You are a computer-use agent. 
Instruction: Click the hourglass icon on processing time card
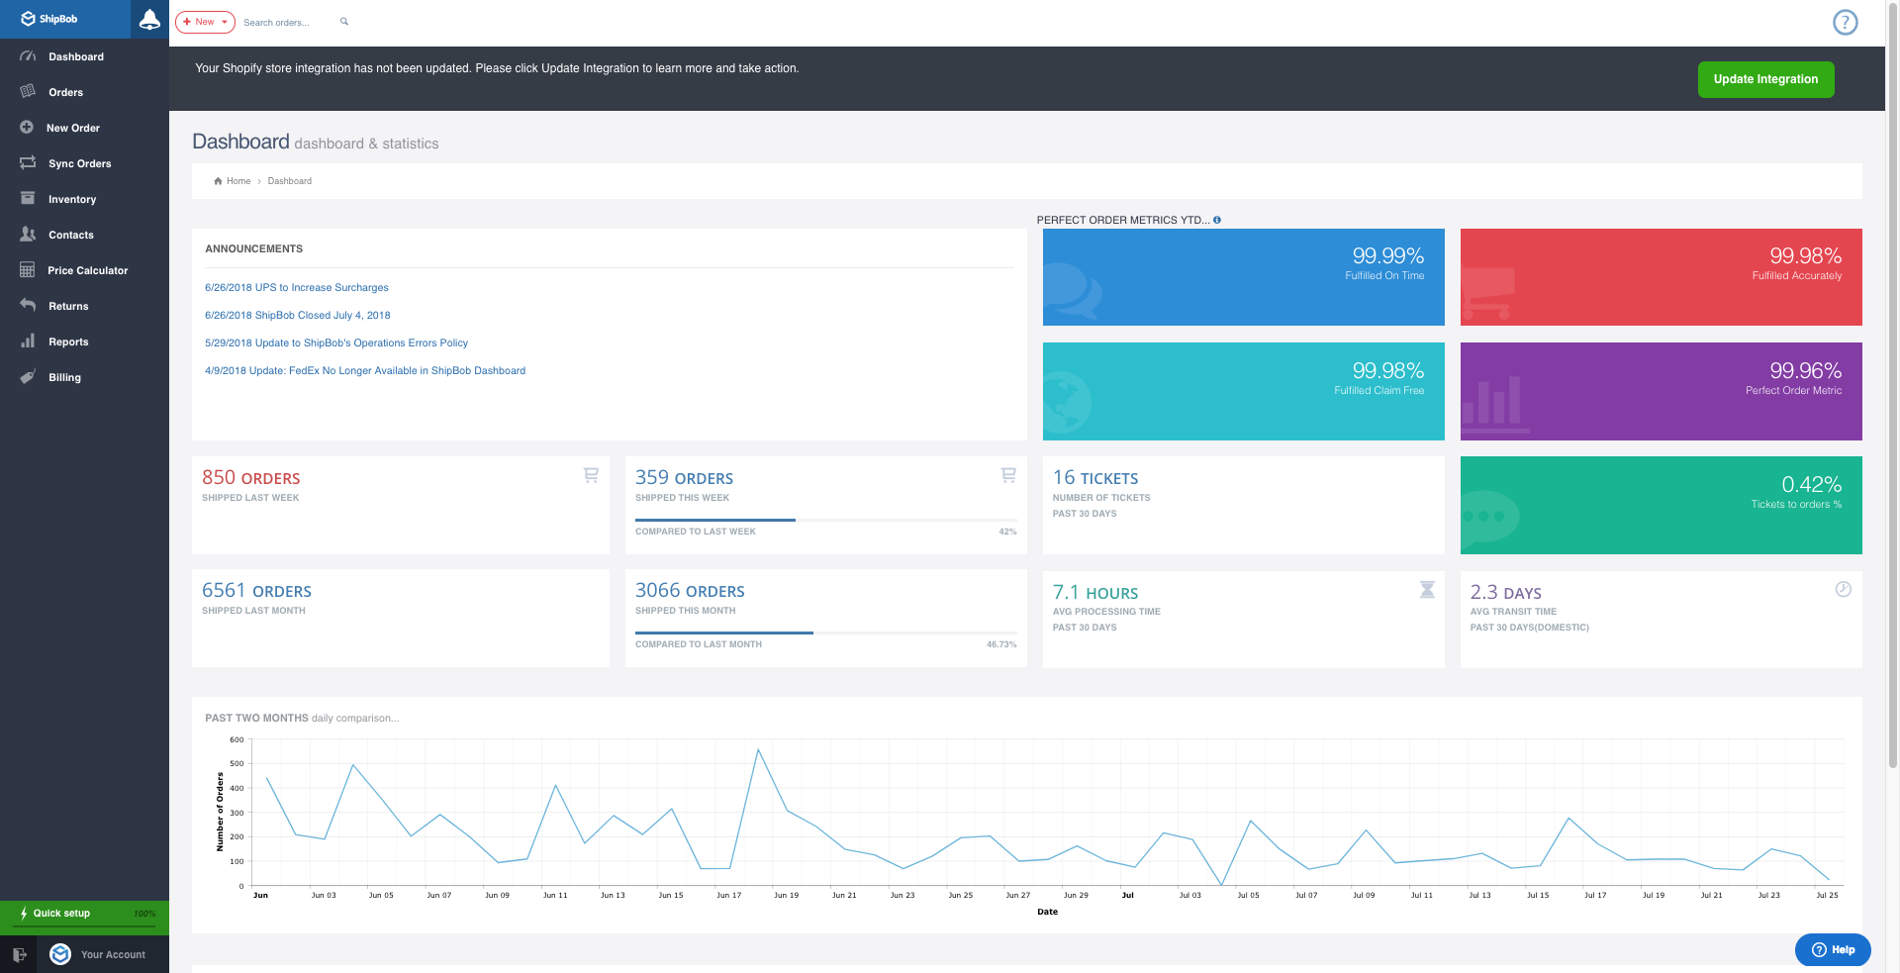coord(1426,590)
